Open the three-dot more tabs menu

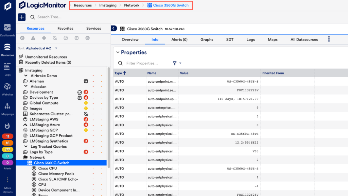click(x=329, y=39)
